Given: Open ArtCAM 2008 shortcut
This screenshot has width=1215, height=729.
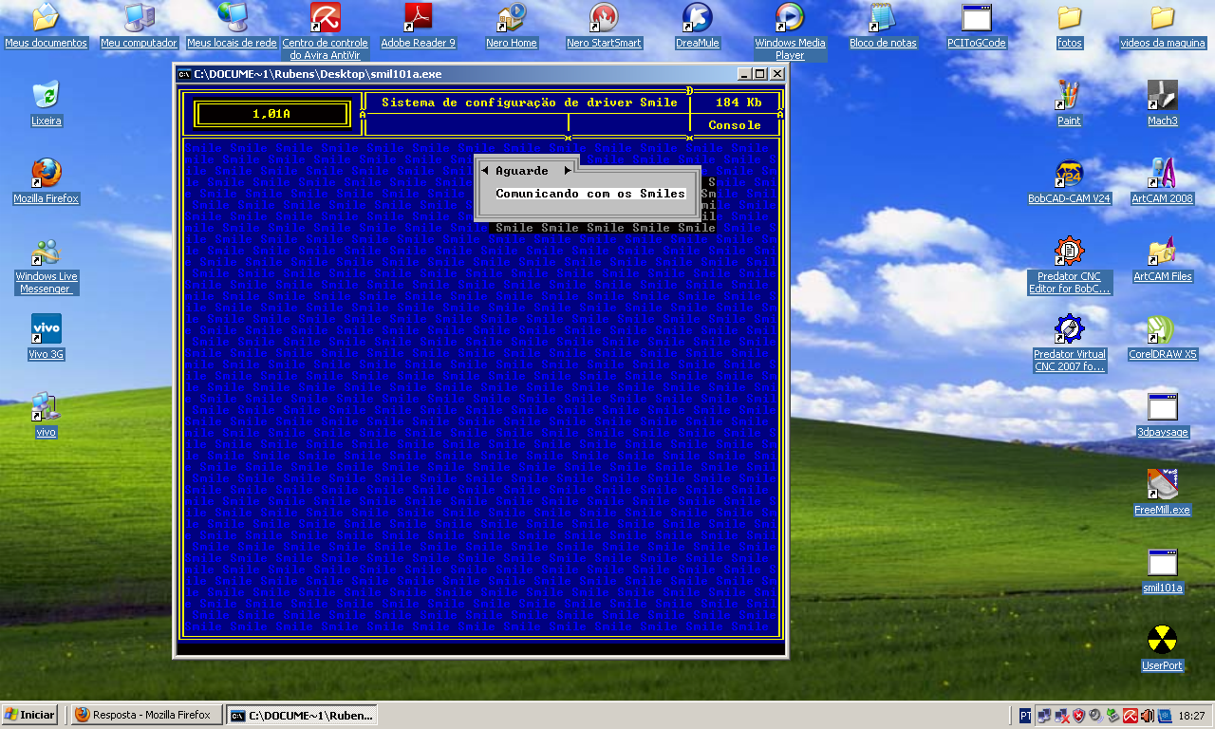Looking at the screenshot, I should tap(1162, 181).
